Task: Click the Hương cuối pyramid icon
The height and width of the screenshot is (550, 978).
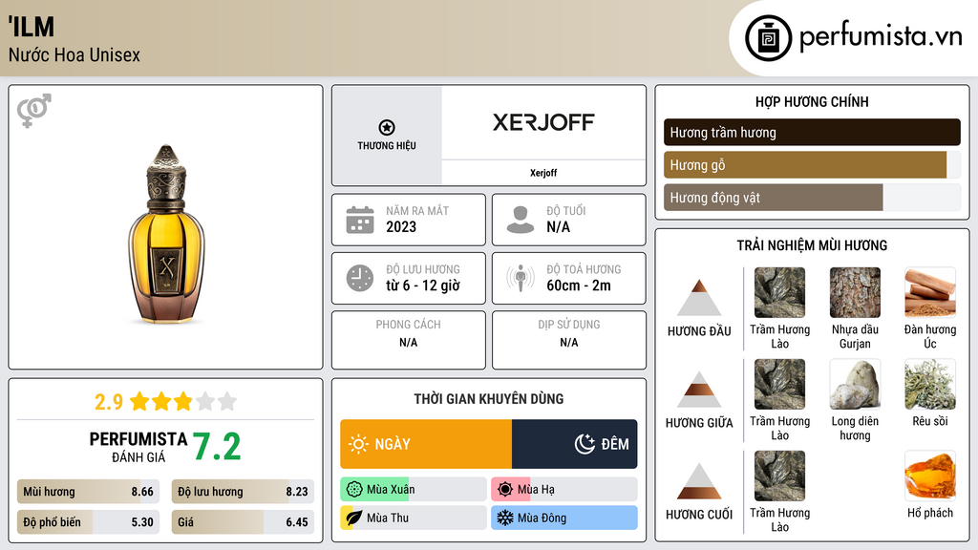Action: tap(699, 481)
